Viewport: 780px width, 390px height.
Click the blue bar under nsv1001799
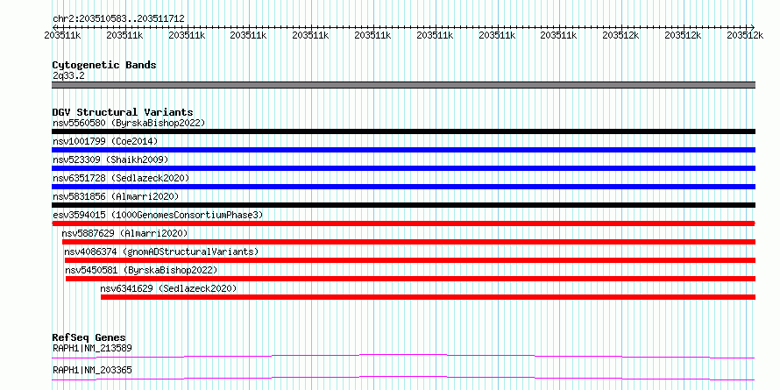tap(403, 150)
